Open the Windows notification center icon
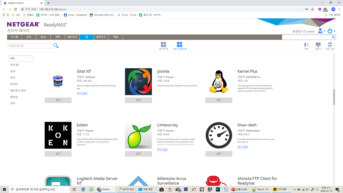 pyautogui.click(x=338, y=189)
